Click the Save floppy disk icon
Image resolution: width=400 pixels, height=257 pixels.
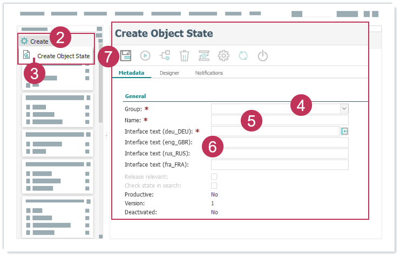coord(126,55)
